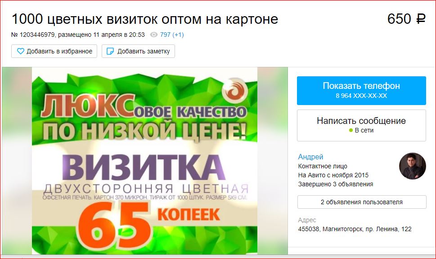
Task: Click the heart icon to favorite listing
Action: pyautogui.click(x=21, y=51)
